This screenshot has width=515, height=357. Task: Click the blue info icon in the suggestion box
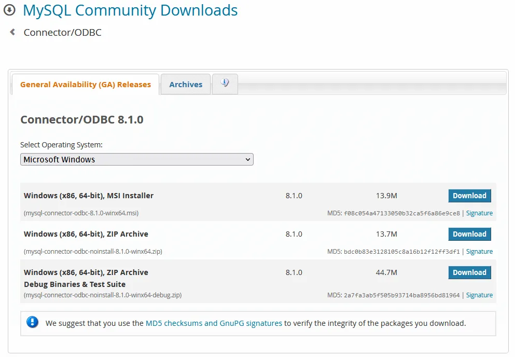click(x=33, y=322)
